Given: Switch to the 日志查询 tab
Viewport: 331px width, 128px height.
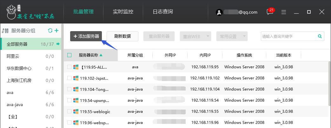Looking at the screenshot, I should [163, 12].
